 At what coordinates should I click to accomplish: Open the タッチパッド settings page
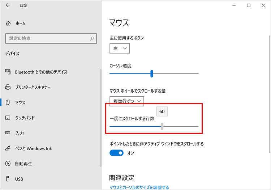tap(25, 118)
